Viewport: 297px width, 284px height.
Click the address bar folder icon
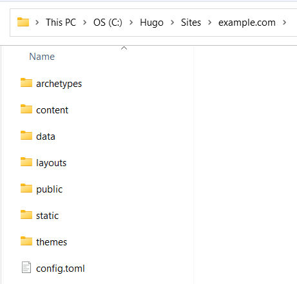coord(23,22)
